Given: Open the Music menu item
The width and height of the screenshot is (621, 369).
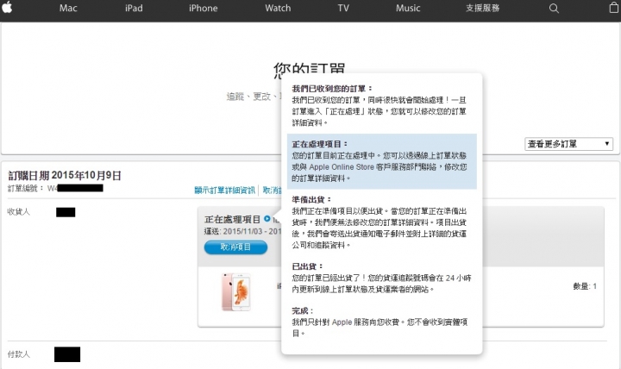Looking at the screenshot, I should [408, 8].
